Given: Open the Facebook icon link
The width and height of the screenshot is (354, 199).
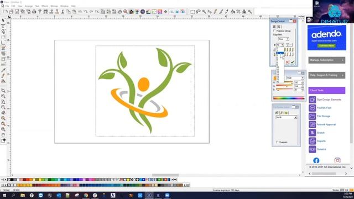Looking at the screenshot, I should (316, 160).
